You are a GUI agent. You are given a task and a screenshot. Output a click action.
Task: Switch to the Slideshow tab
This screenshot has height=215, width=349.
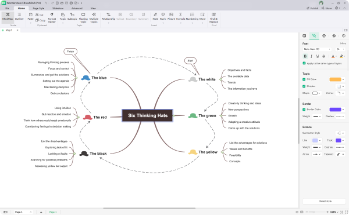(58, 8)
